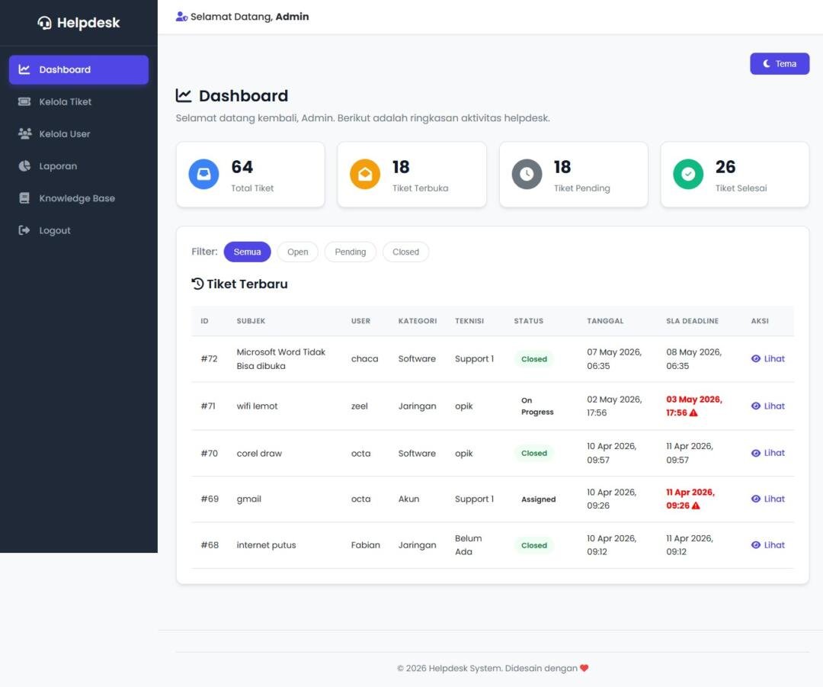Go to Kelola User page
The width and height of the screenshot is (823, 687).
(x=78, y=133)
